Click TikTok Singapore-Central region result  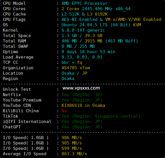point(101,116)
